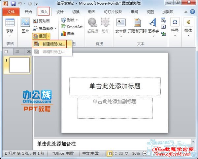Image resolution: width=198 pixels, height=159 pixels.
Task: Click 页眉和页脚 header and footer
Action: point(137,26)
